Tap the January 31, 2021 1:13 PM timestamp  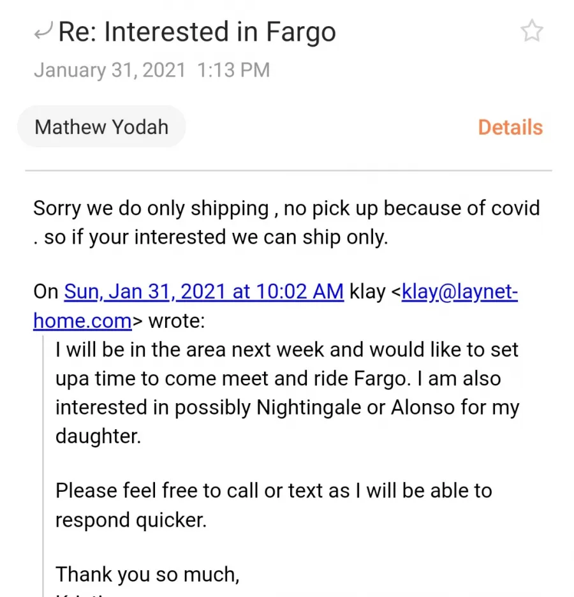(152, 70)
